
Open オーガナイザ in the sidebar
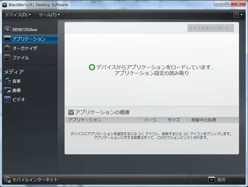click(30, 48)
